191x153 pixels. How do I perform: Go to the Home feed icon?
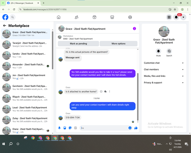point(58,17)
